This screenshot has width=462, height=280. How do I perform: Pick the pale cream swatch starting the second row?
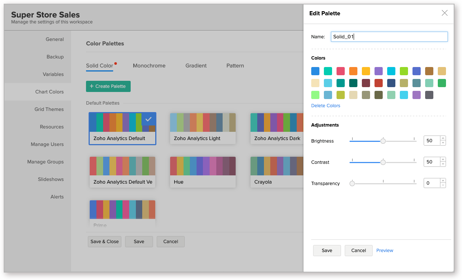(x=315, y=83)
